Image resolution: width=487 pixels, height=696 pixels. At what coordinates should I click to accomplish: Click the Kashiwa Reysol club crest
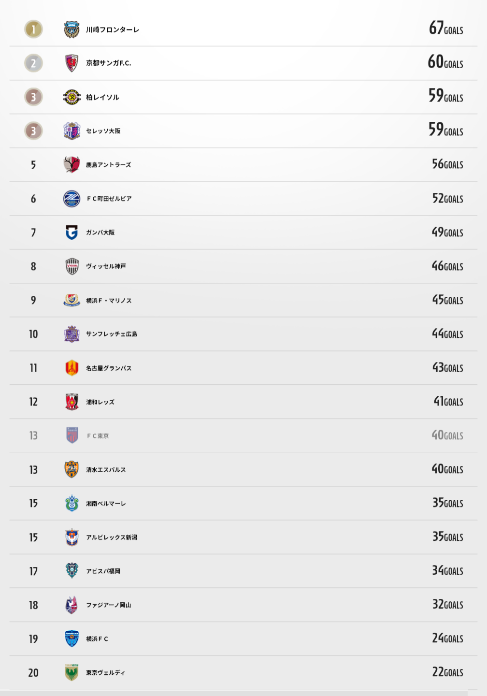click(x=72, y=97)
